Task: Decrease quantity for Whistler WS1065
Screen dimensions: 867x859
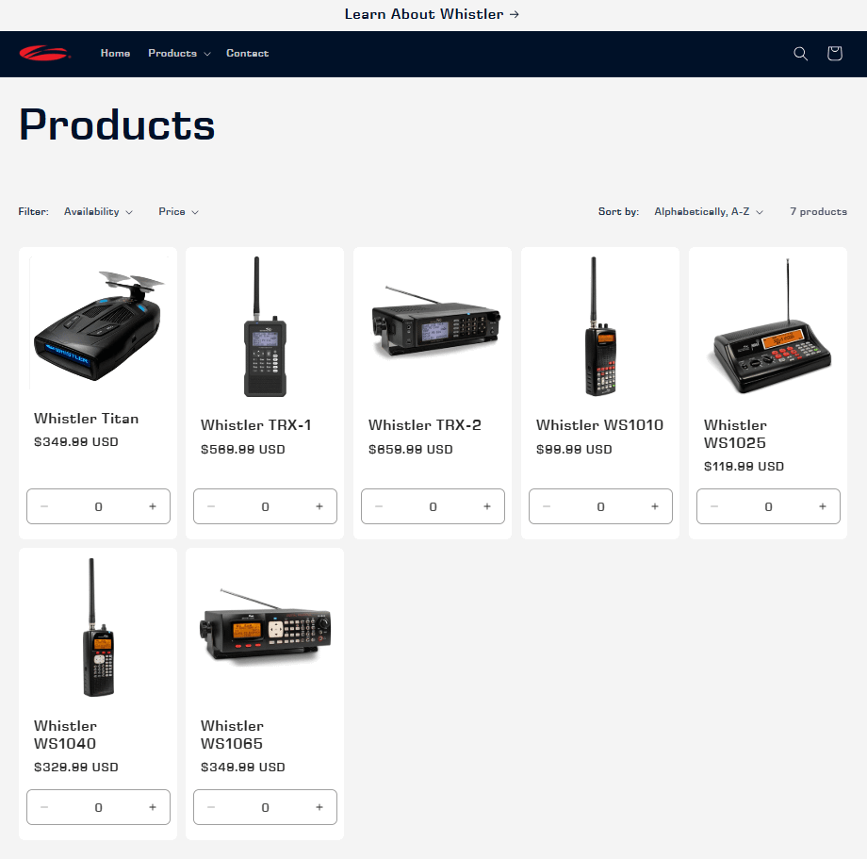Action: coord(211,807)
